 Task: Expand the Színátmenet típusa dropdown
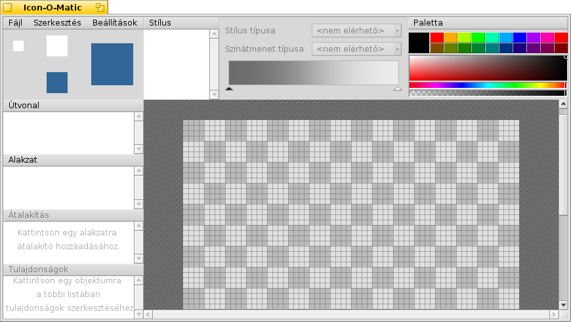click(x=356, y=49)
